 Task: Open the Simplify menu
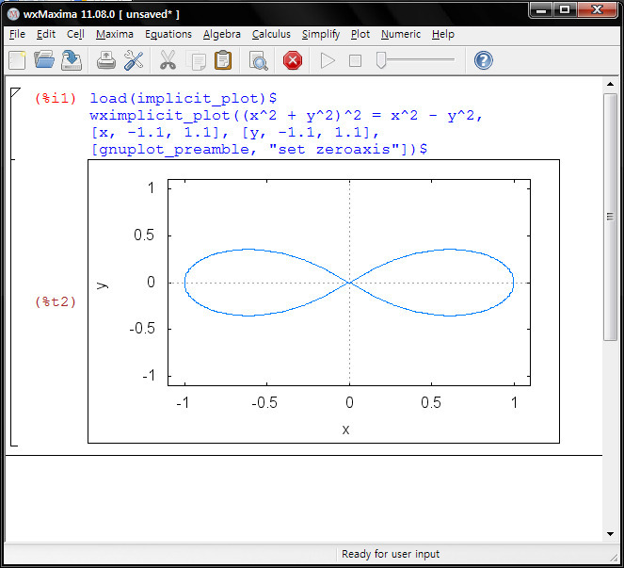[x=321, y=34]
